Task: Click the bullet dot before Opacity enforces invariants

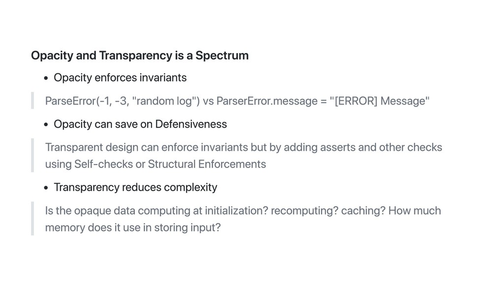Action: (x=46, y=78)
